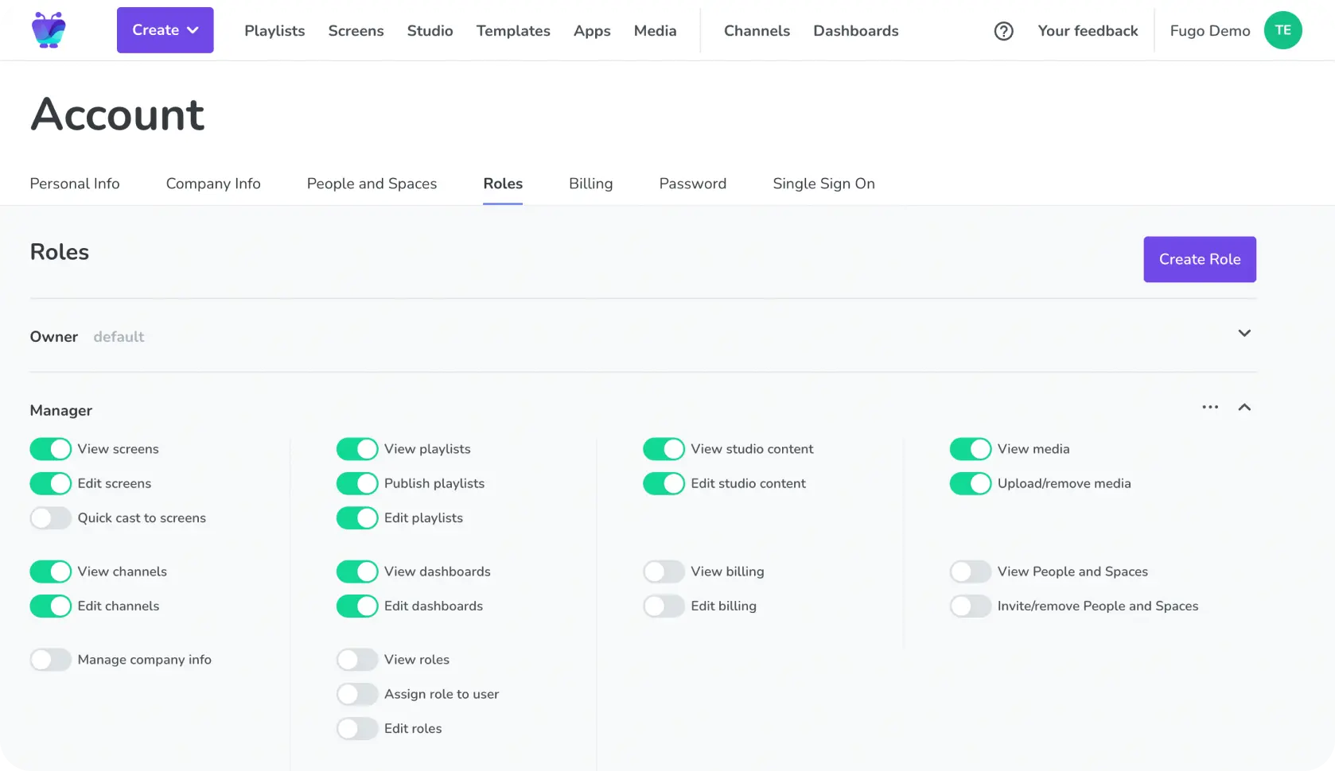Enable Quick cast to screens toggle
Viewport: 1335px width, 771px height.
[51, 518]
